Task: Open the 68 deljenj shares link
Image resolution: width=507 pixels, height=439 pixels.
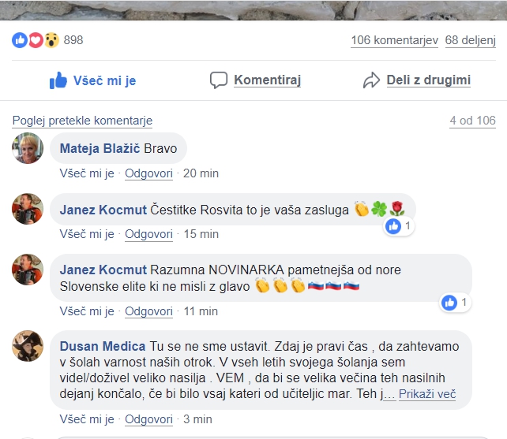Action: pos(470,40)
